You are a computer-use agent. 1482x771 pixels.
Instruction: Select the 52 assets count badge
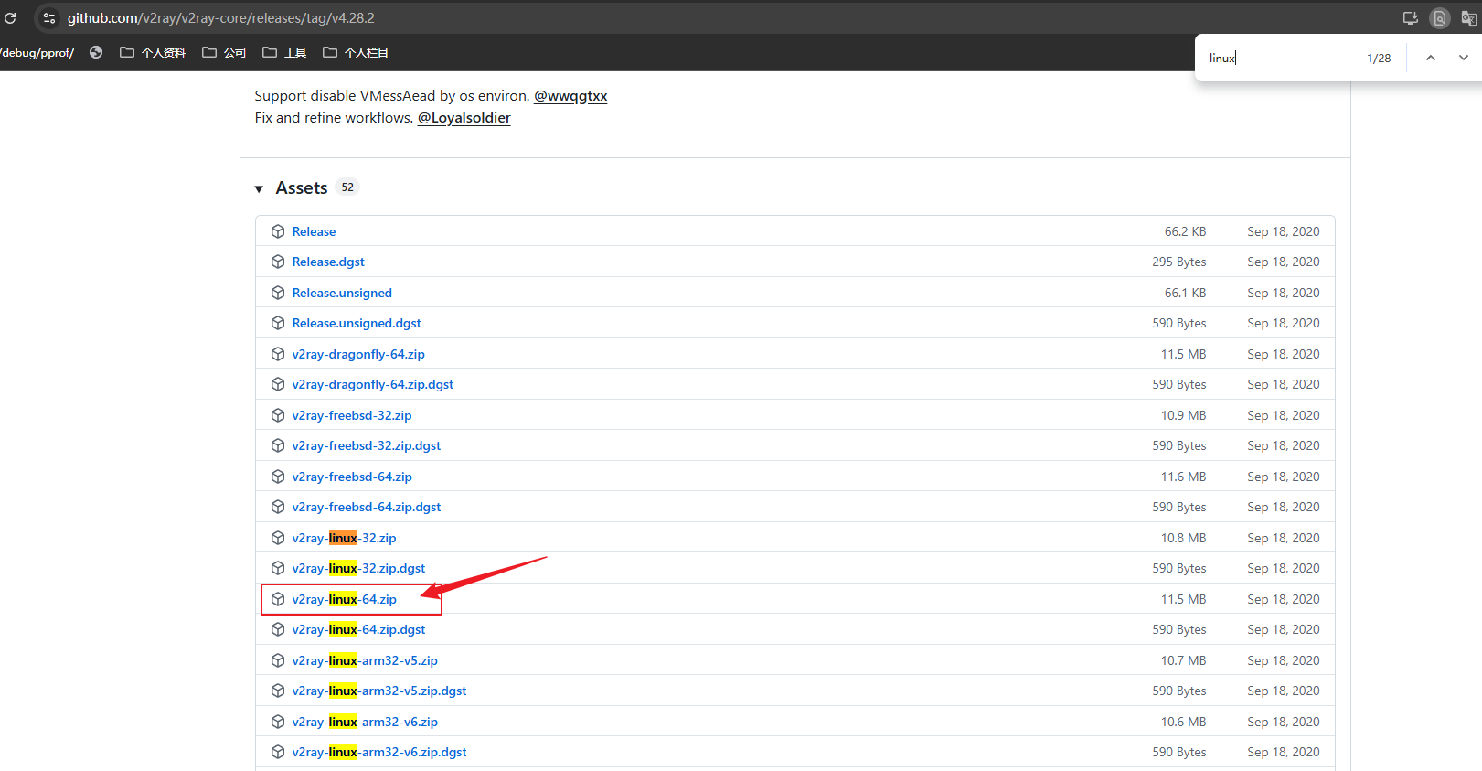(347, 187)
